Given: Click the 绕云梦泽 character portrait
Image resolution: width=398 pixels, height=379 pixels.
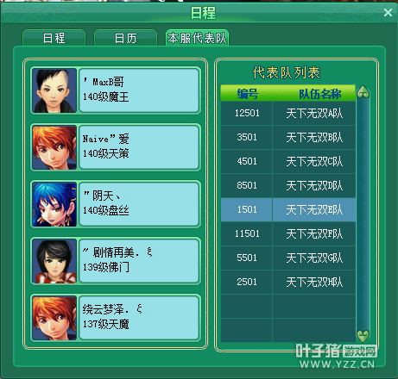Looking at the screenshot, I should pos(54,318).
